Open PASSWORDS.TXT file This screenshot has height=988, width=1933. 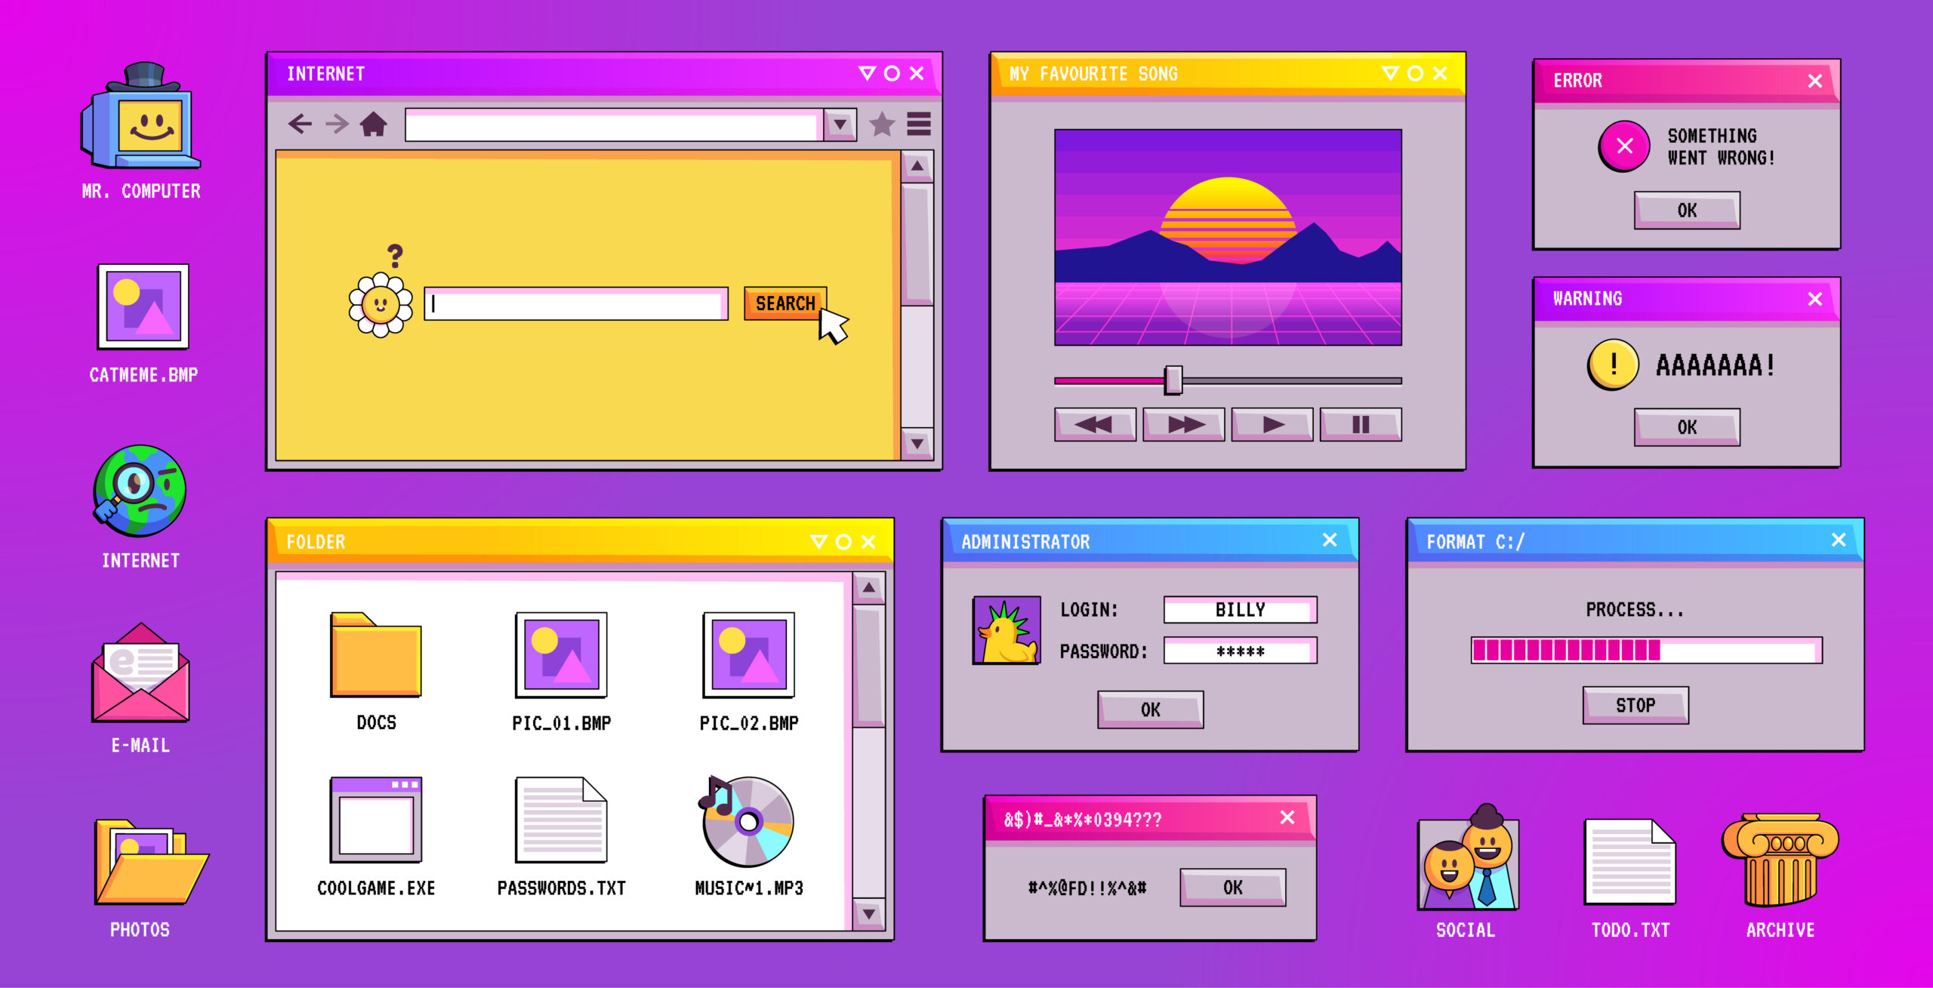[561, 820]
